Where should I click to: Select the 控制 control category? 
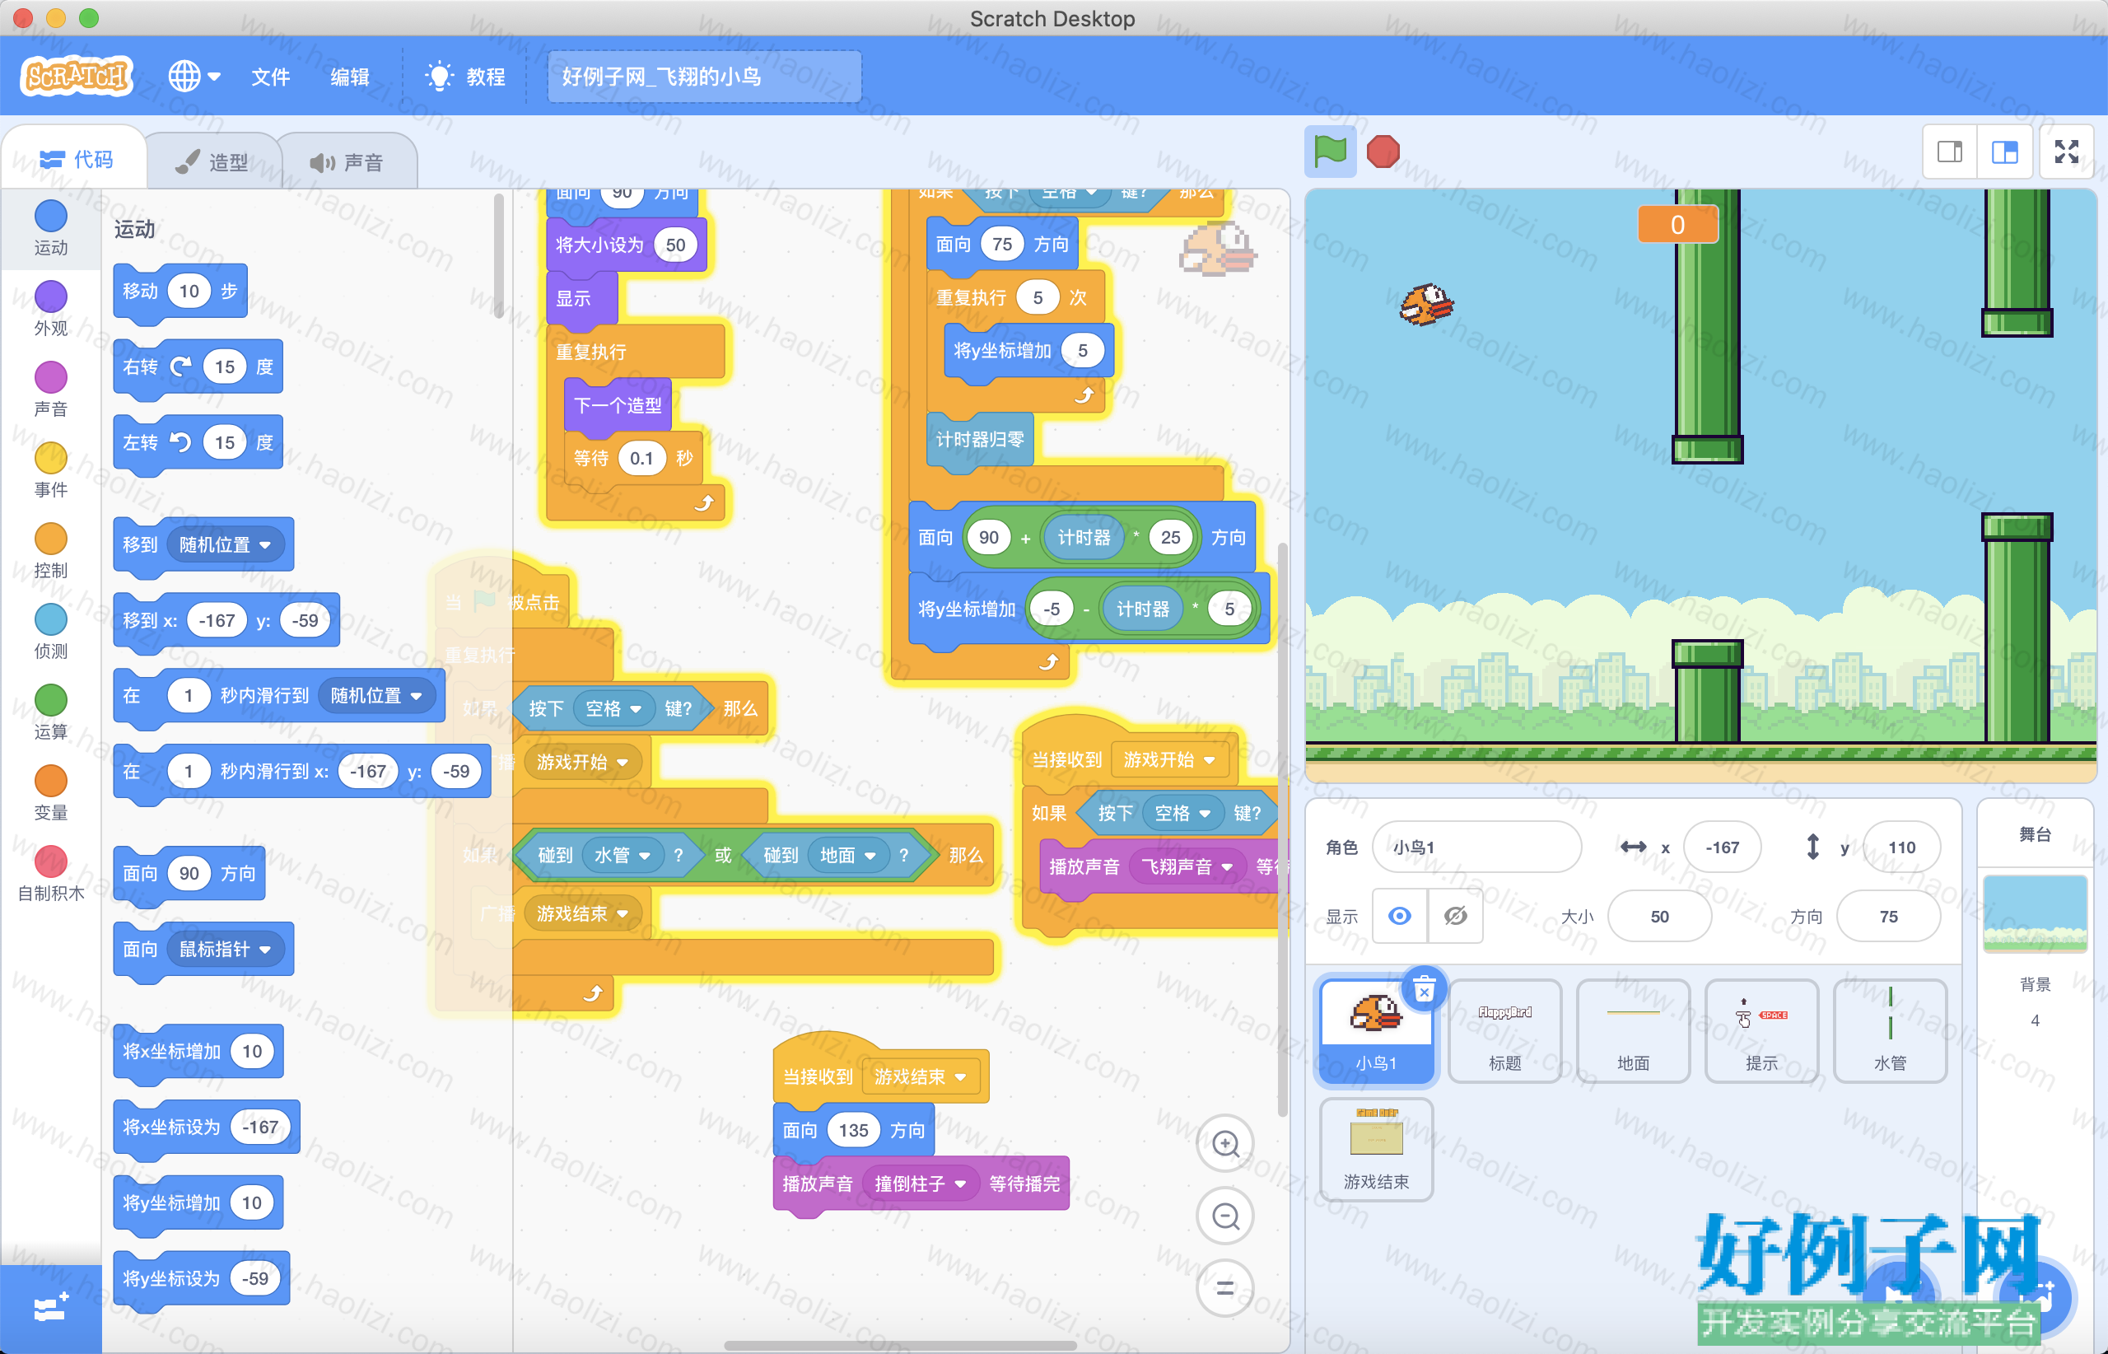point(51,551)
